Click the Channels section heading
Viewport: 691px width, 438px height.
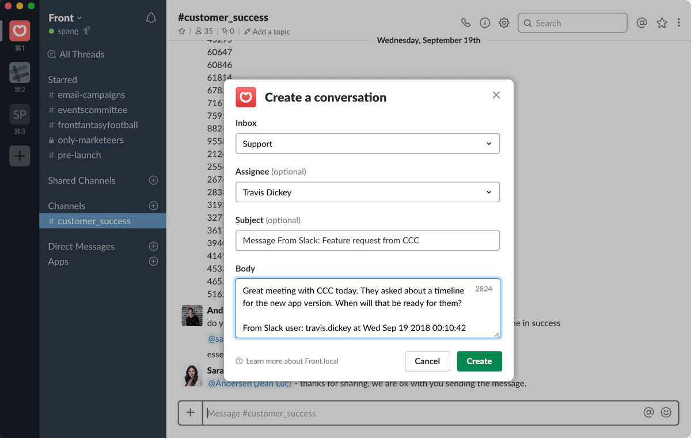coord(66,206)
